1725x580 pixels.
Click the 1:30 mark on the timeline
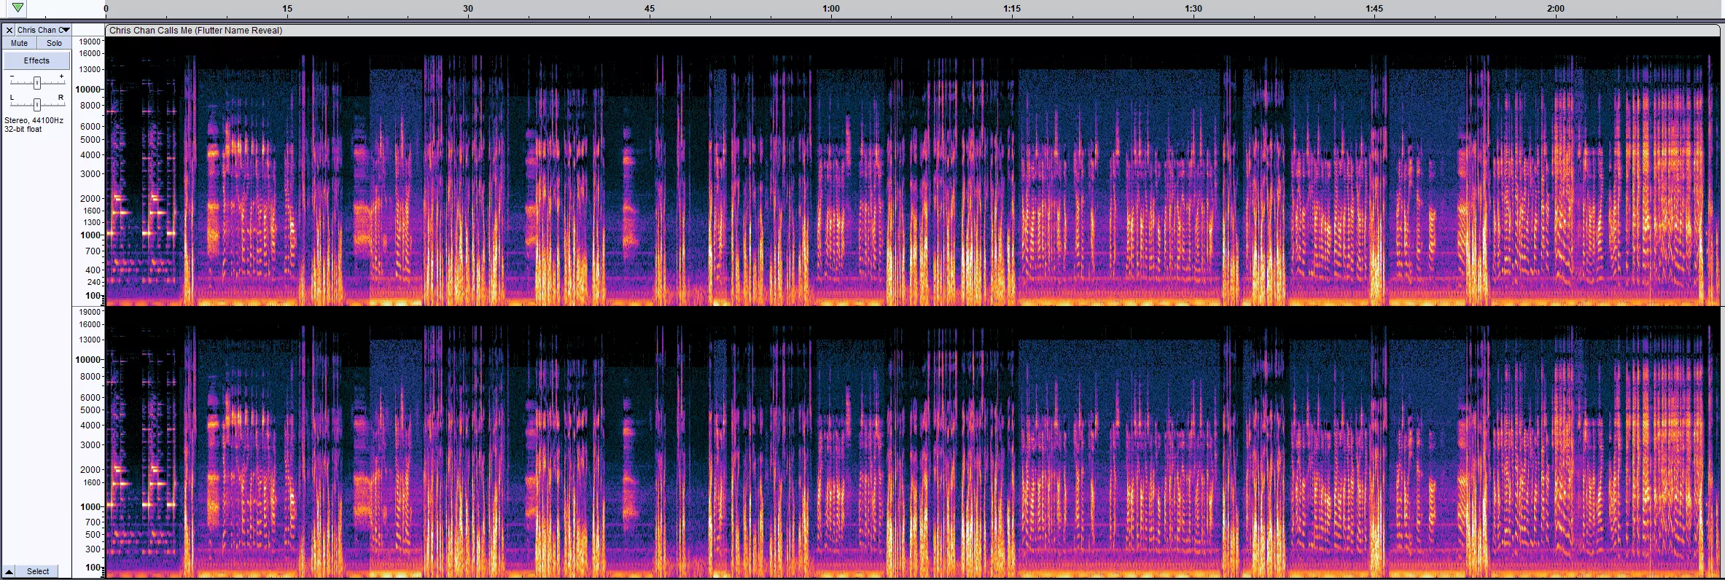point(1194,9)
